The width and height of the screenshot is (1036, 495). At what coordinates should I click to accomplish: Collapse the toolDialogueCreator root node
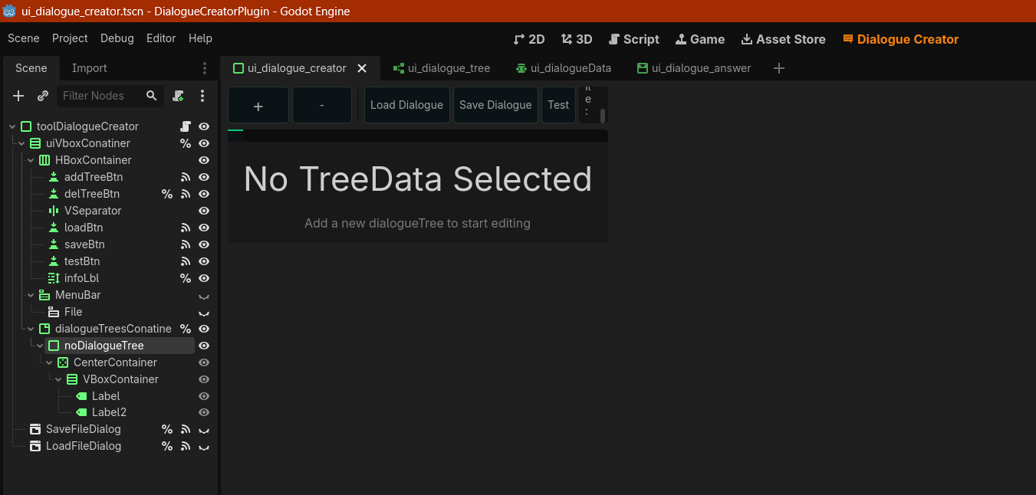(12, 126)
